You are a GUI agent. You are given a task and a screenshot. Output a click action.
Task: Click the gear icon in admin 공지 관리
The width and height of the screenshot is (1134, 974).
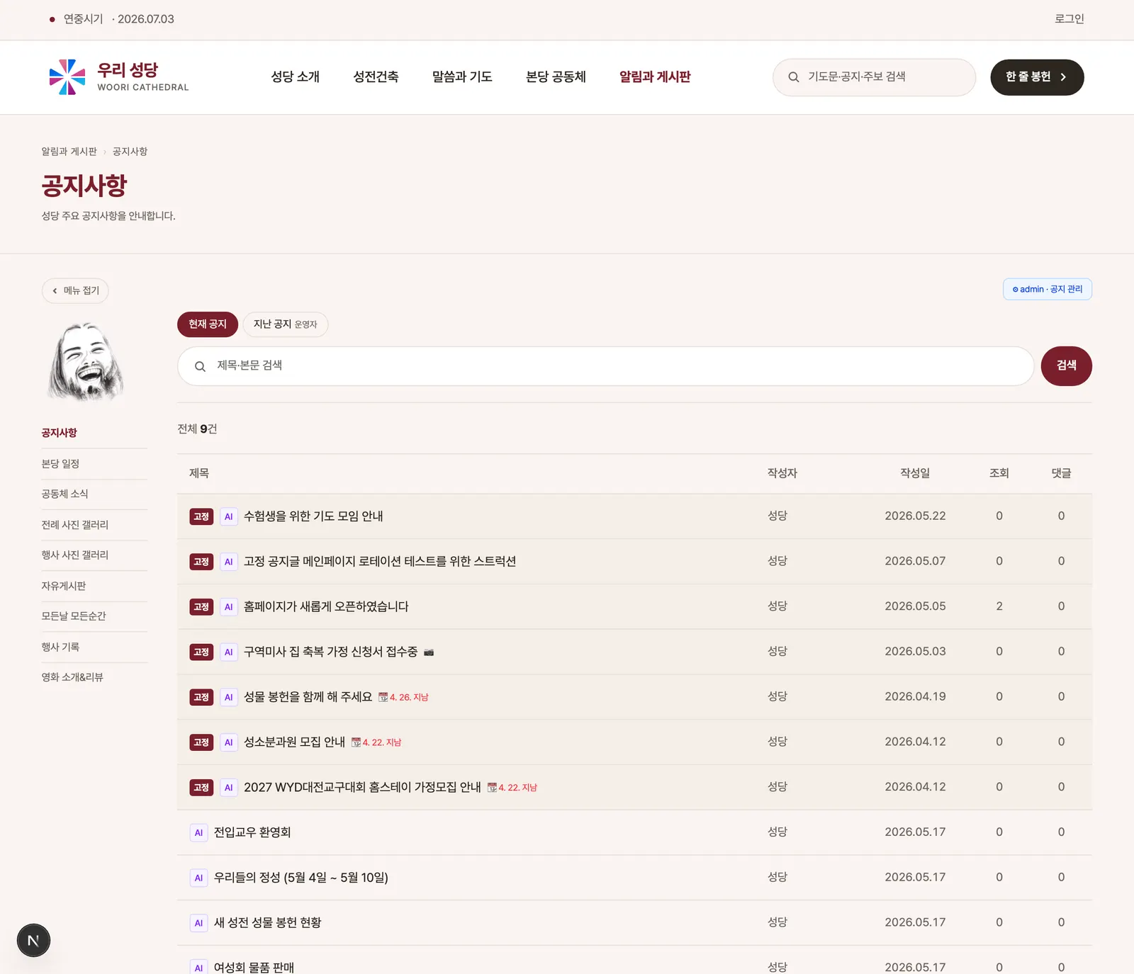(x=1015, y=290)
